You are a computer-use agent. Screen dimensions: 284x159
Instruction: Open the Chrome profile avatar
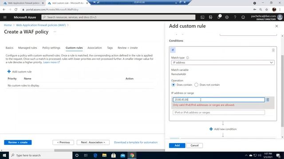pyautogui.click(x=274, y=10)
